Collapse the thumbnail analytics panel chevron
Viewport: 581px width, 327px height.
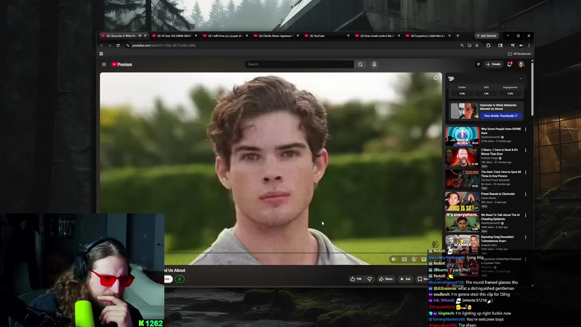tap(521, 79)
